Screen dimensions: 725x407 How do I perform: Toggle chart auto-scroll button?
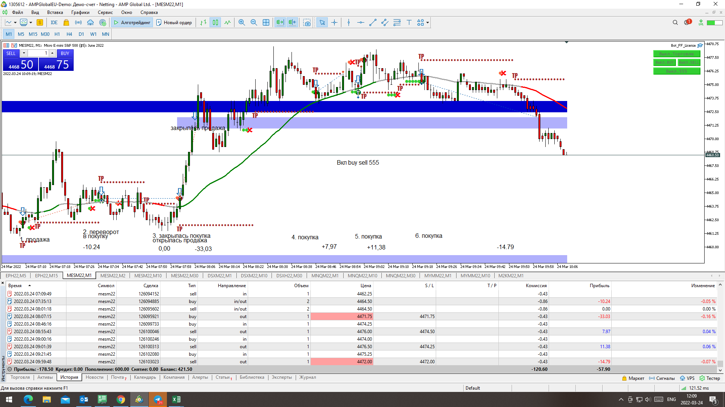click(280, 23)
